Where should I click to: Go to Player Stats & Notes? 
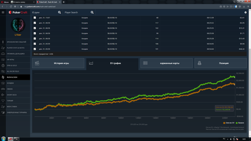tap(15, 48)
